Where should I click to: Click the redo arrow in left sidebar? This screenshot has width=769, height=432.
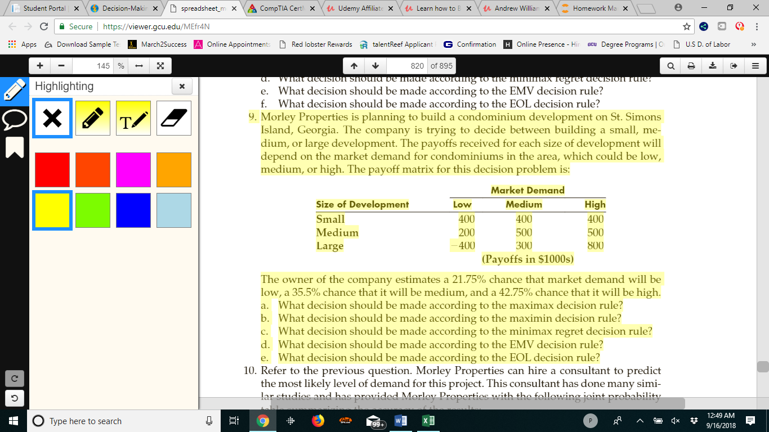(x=14, y=379)
